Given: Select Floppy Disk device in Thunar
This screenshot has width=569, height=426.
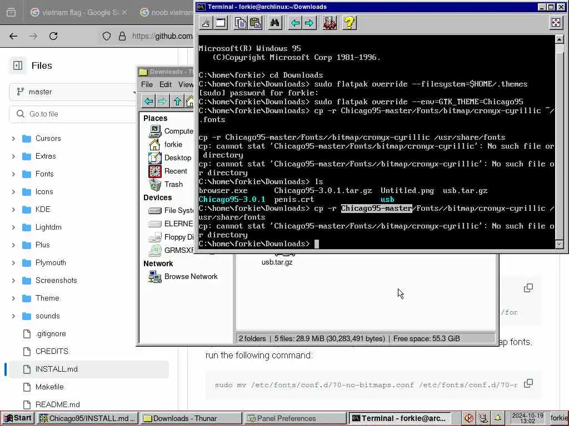Looking at the screenshot, I should tap(171, 237).
